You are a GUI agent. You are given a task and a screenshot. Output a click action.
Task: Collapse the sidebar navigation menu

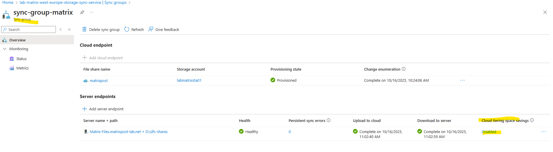69,29
